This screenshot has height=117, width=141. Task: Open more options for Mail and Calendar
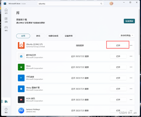[131, 56]
